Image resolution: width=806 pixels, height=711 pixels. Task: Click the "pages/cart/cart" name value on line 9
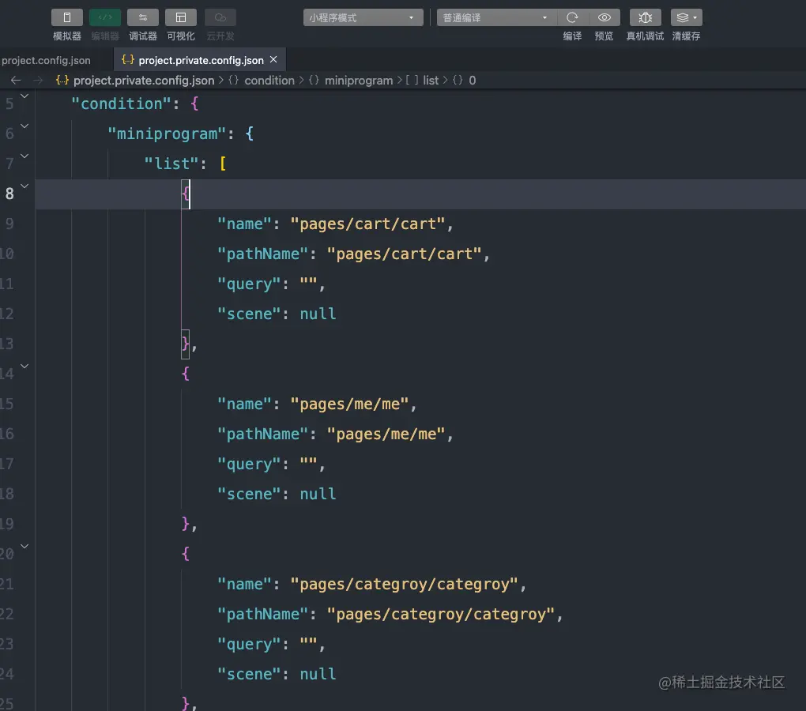coord(368,224)
